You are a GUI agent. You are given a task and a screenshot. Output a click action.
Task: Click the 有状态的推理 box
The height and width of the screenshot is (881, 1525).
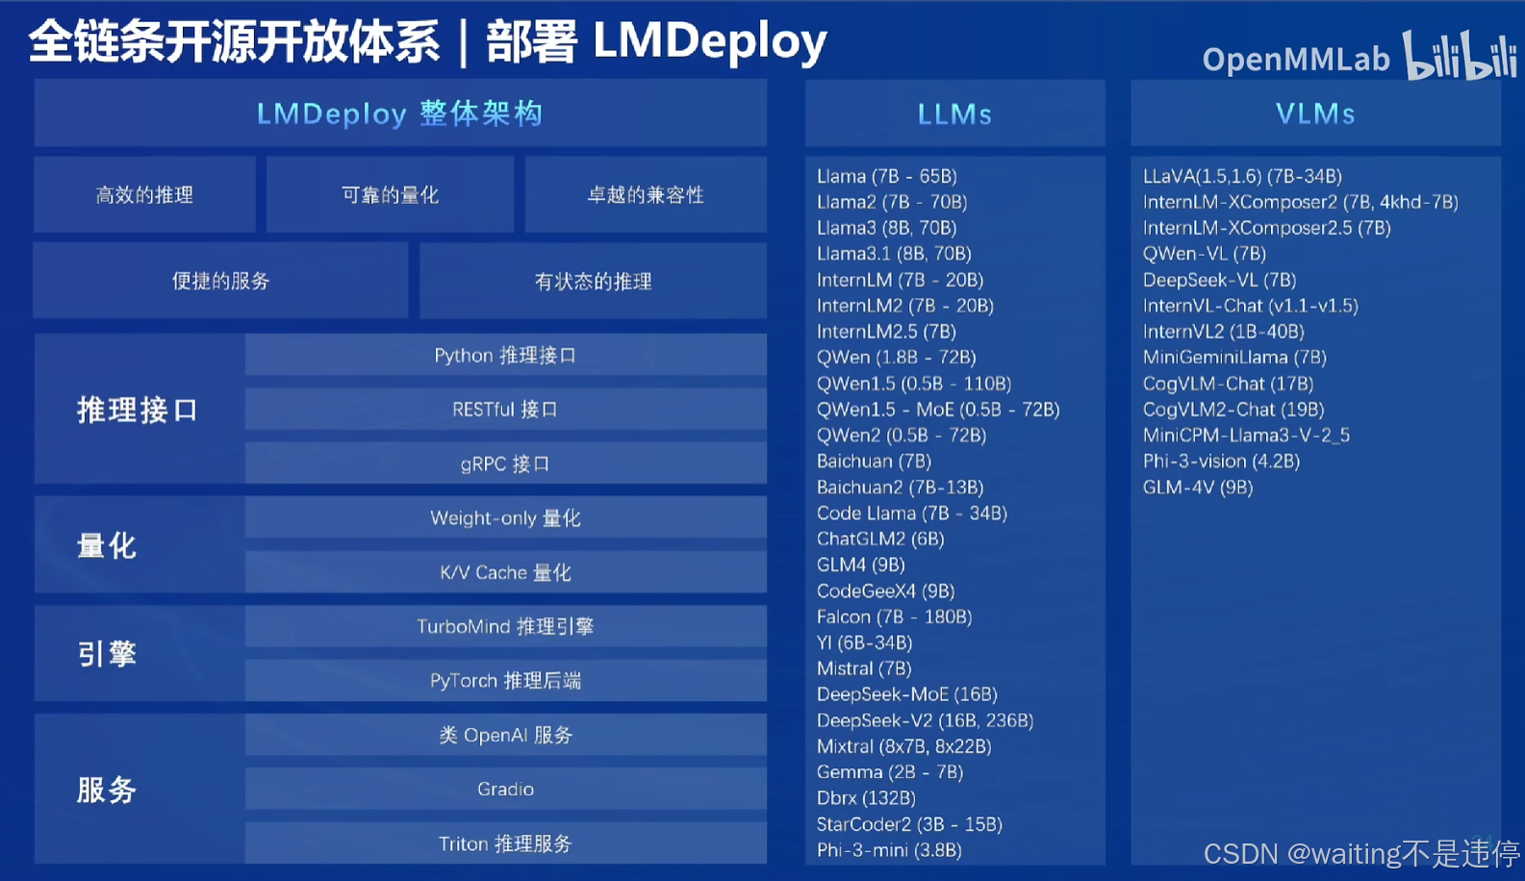click(593, 281)
